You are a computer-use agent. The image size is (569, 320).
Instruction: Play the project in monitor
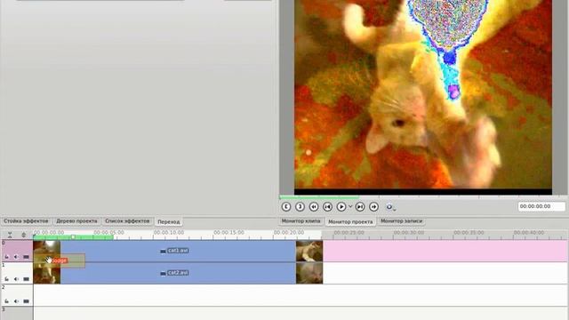click(x=341, y=207)
